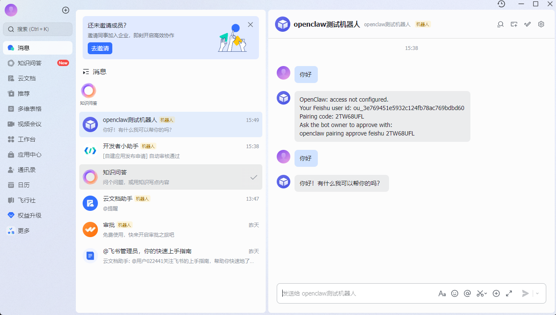Image resolution: width=556 pixels, height=315 pixels.
Task: Maximize the Feishu window
Action: point(536,4)
